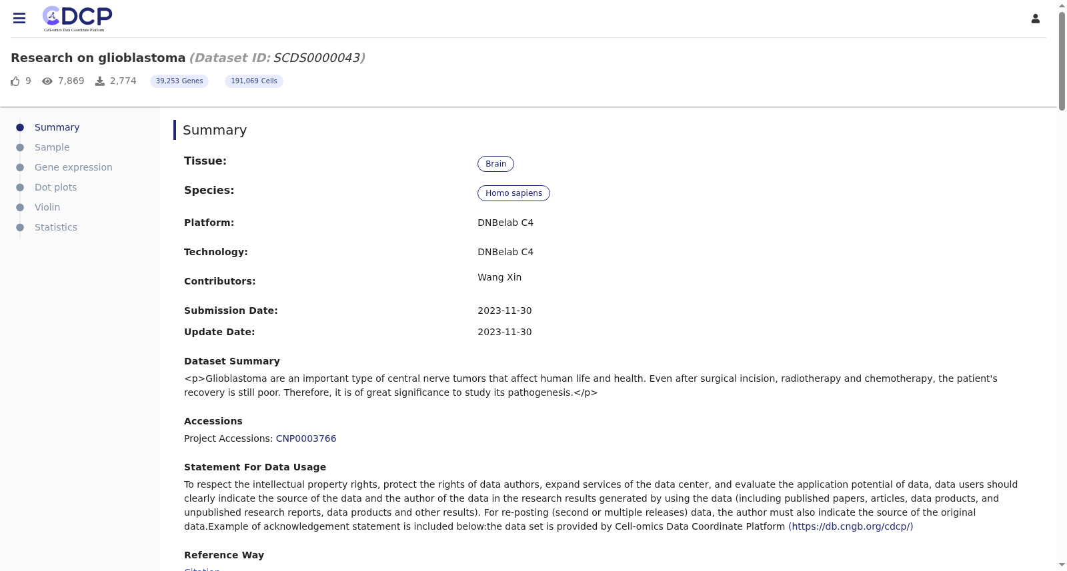Click the download icon
Screen dimensions: 1067x571
click(100, 81)
